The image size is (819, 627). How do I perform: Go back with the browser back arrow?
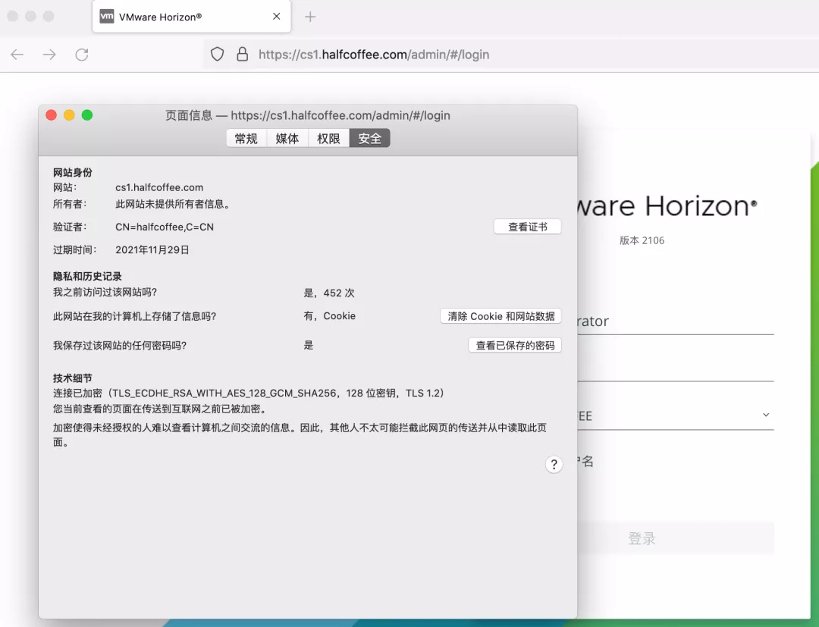point(17,55)
